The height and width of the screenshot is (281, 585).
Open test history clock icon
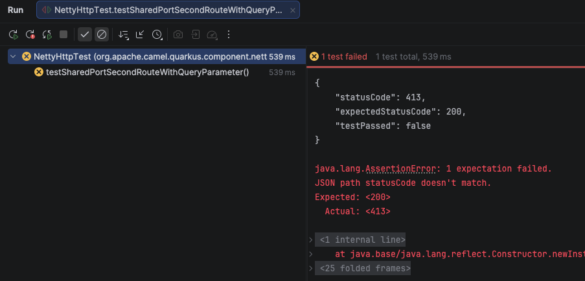click(x=157, y=34)
